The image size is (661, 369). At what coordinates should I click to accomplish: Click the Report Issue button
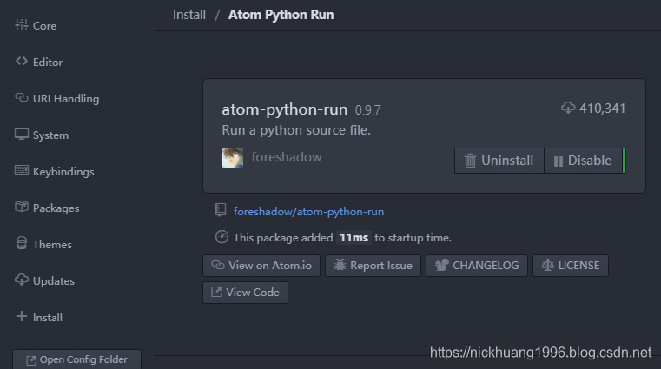[373, 266]
